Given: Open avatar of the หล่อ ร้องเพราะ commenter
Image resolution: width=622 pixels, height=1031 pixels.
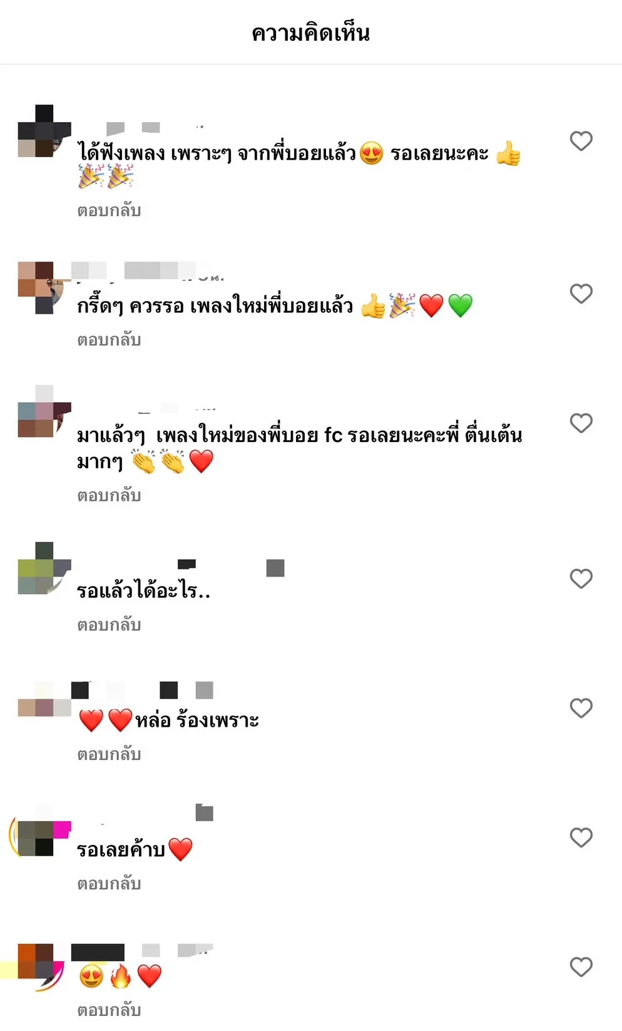Looking at the screenshot, I should (x=44, y=699).
